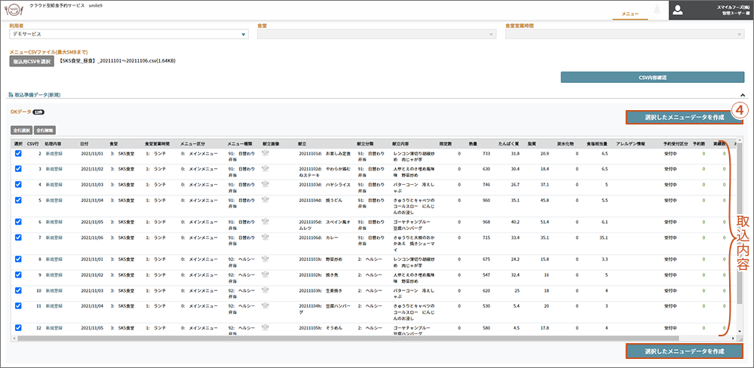Click the CSV内容確認 button

click(652, 77)
